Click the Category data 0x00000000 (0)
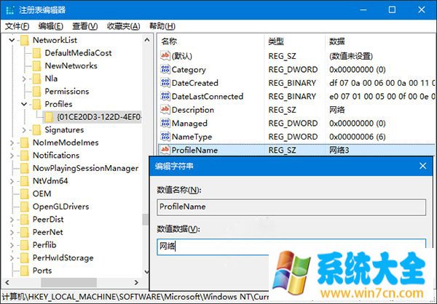The height and width of the screenshot is (304, 437). pyautogui.click(x=358, y=69)
